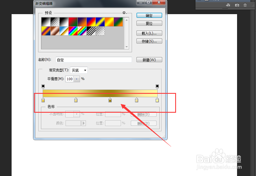256x176 pixels.
Task: Select the black-to-white foreground gradient preset
Action: 46,22
